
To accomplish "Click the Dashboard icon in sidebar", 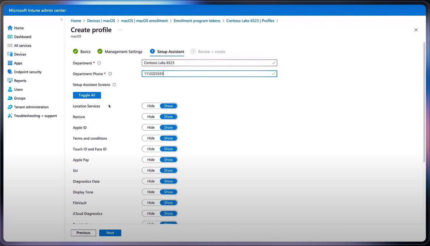I will click(x=10, y=37).
